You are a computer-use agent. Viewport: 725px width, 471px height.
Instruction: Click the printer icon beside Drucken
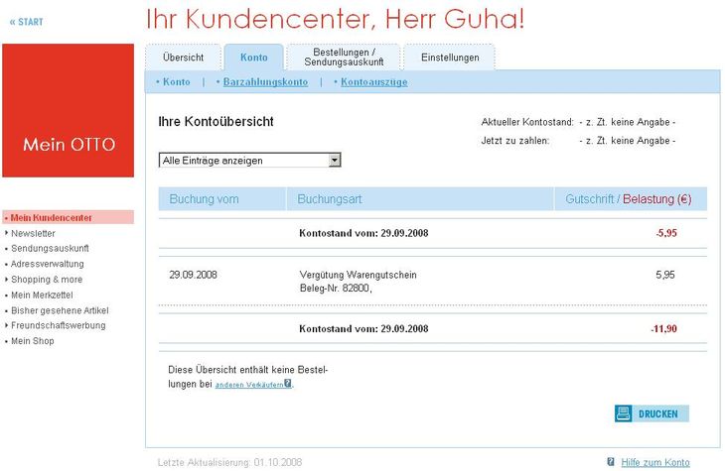click(x=623, y=413)
